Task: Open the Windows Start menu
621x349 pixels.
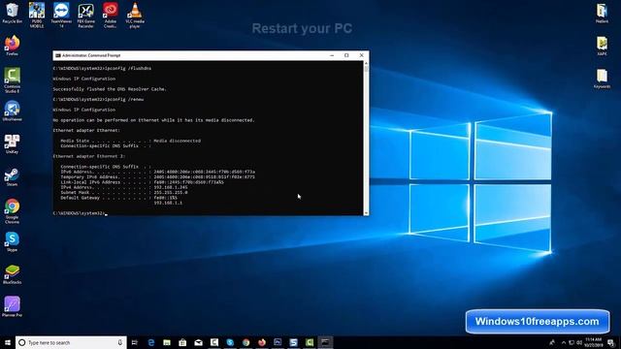Action: [8, 342]
